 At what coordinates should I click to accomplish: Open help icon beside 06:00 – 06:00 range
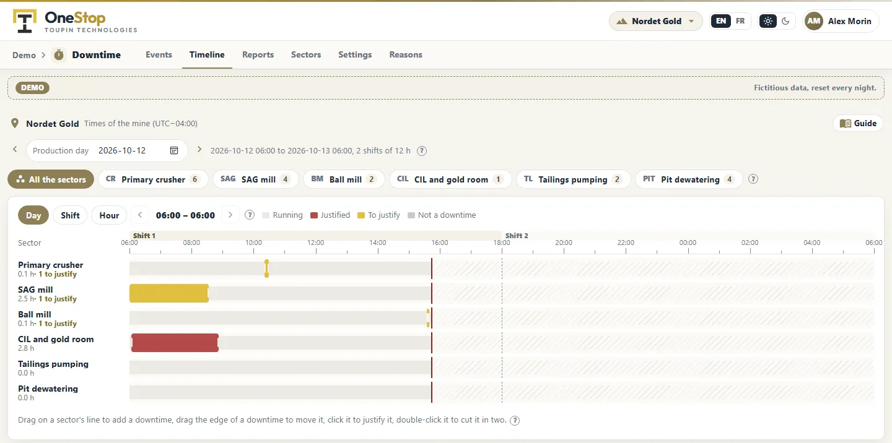[250, 215]
